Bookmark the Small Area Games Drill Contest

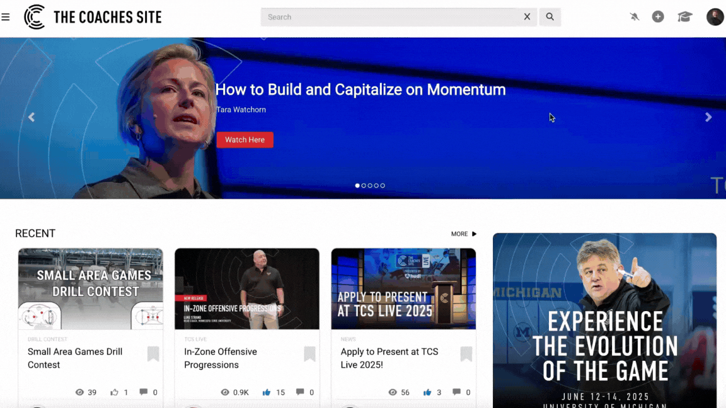click(x=153, y=354)
